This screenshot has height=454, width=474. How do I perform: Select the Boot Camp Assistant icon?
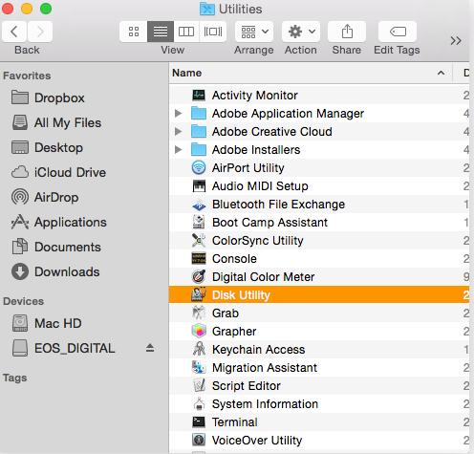coord(199,222)
